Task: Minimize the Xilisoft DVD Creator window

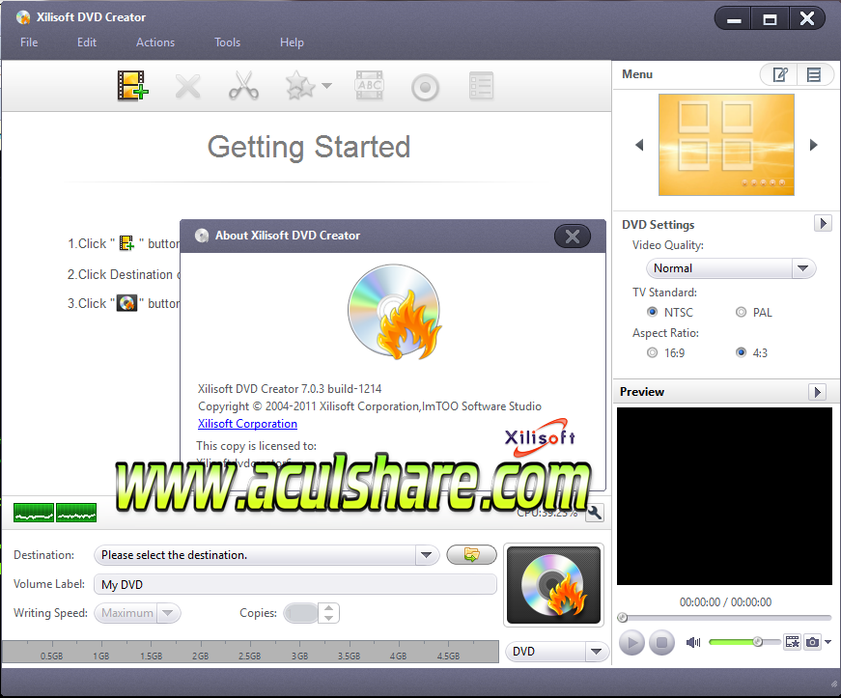Action: [x=734, y=20]
